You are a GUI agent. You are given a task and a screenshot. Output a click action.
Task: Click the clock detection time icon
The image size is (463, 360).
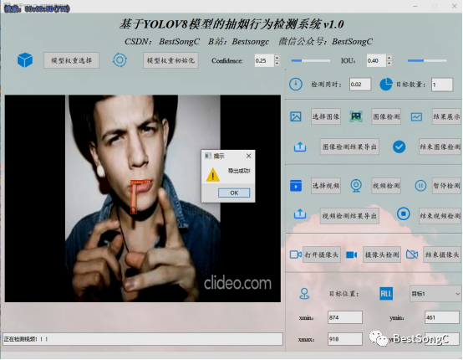296,85
